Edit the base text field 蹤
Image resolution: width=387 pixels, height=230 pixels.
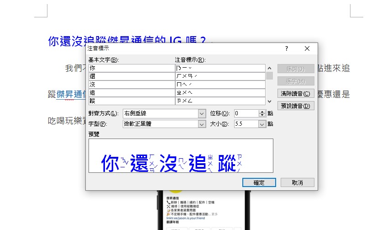[x=131, y=101]
